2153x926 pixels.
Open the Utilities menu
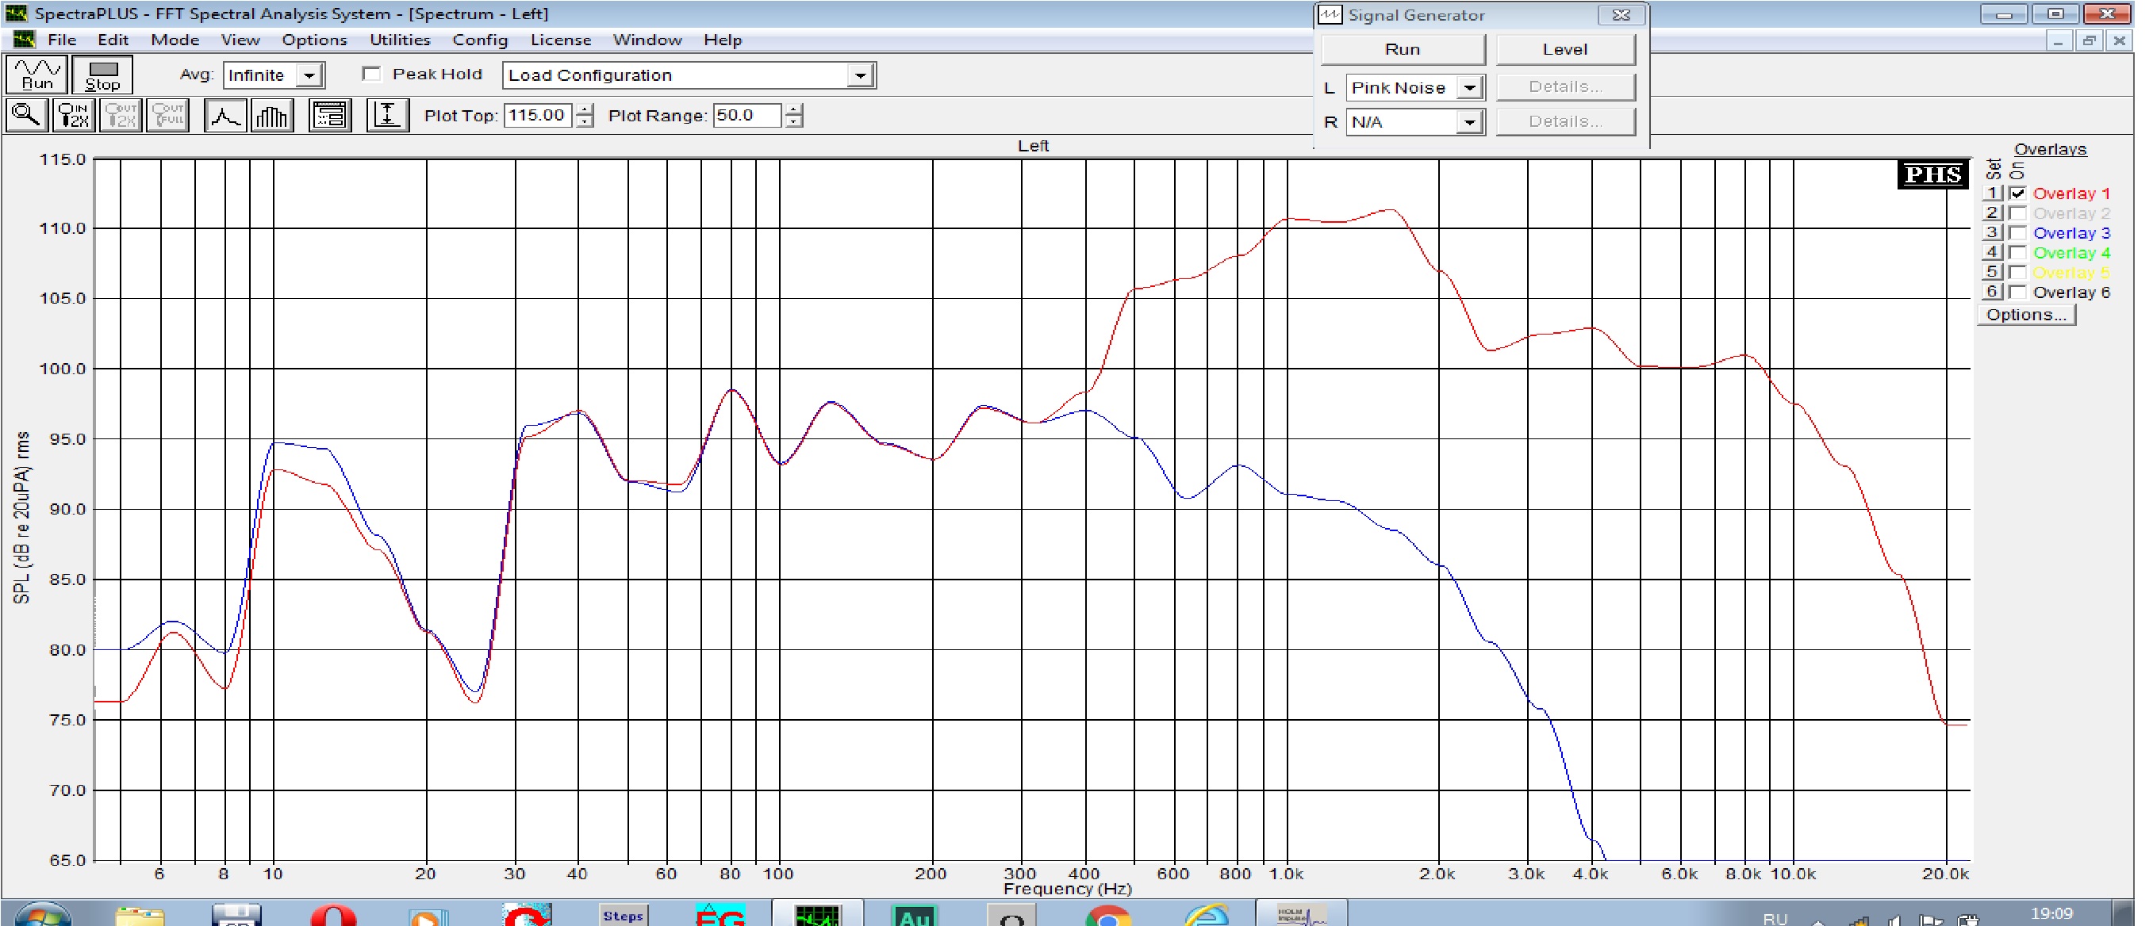[399, 40]
